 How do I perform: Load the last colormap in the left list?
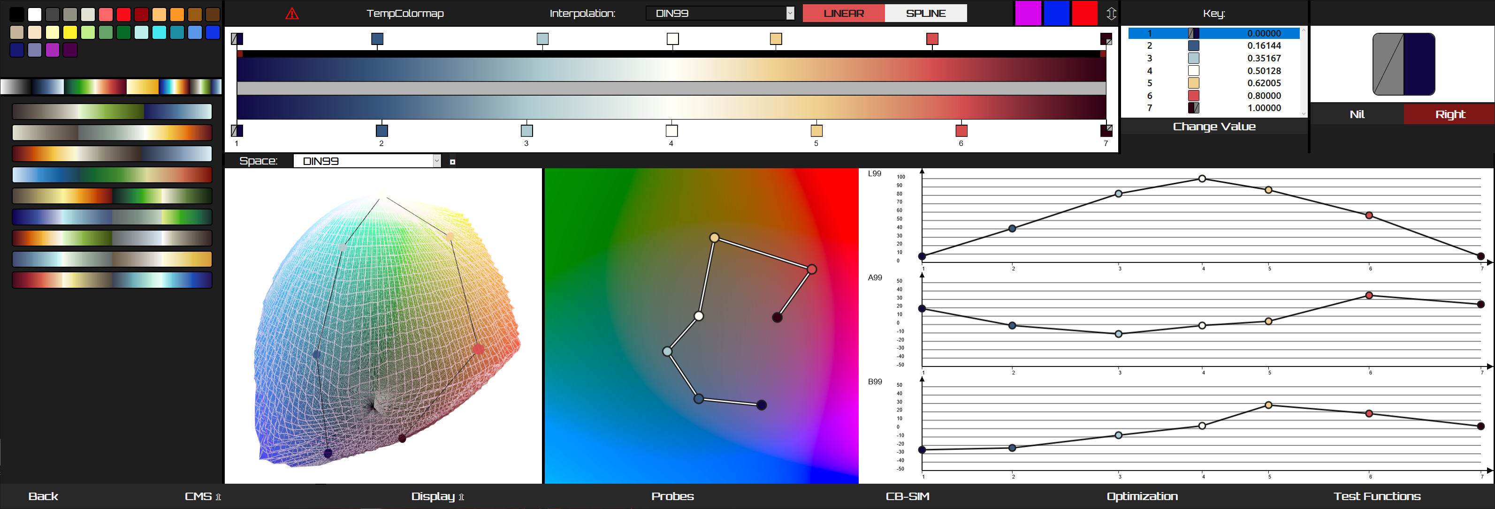[x=112, y=280]
